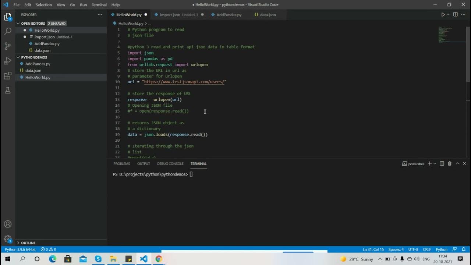
Task: Collapse the Open Editors section
Action: (x=18, y=24)
